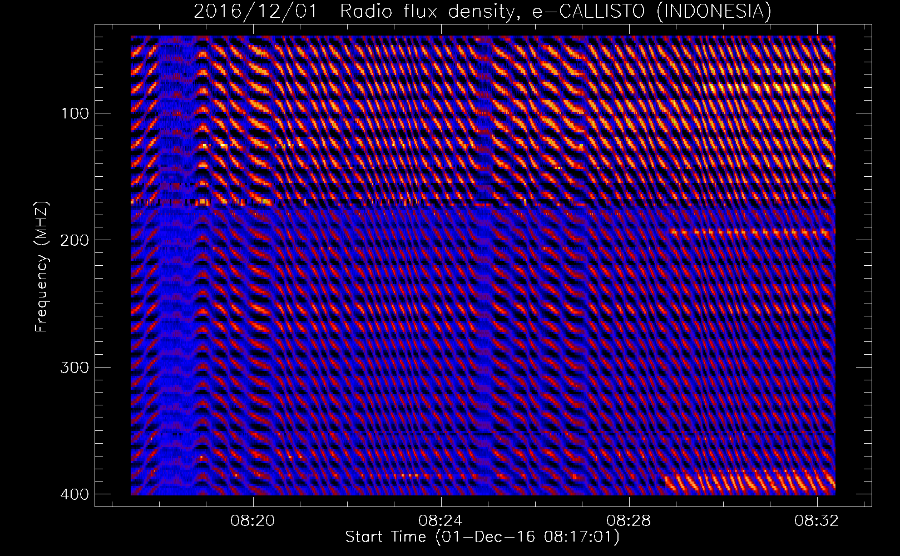Click the plot title '2016/12/01 Radio flux density'
Screen dimensions: 900x556
(x=483, y=11)
